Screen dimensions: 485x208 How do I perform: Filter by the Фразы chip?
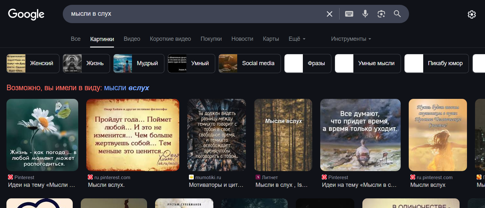coord(308,64)
